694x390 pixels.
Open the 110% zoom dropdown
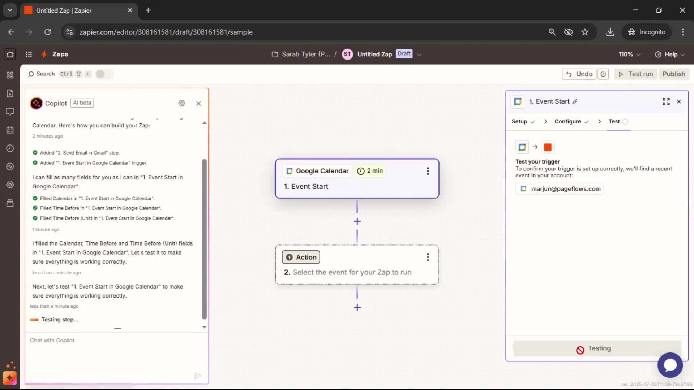coord(629,54)
